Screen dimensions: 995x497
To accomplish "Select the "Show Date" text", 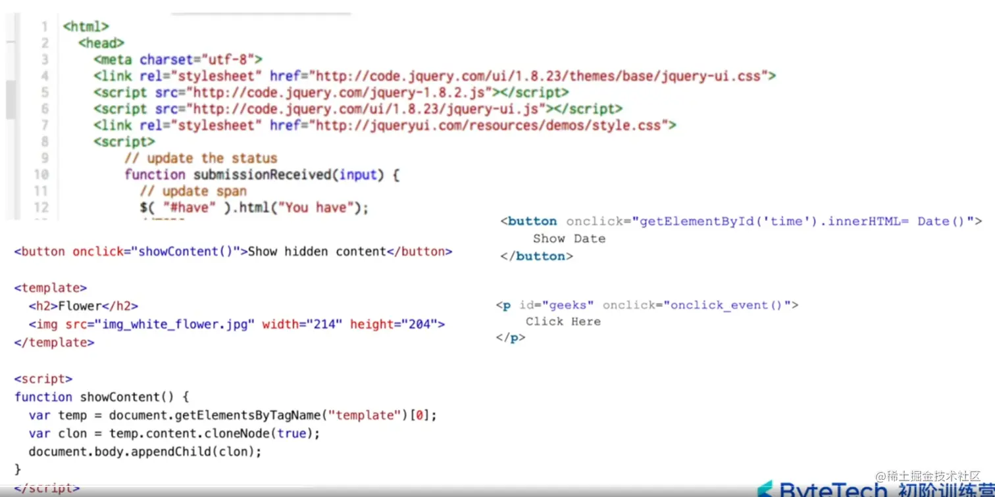I will [569, 239].
